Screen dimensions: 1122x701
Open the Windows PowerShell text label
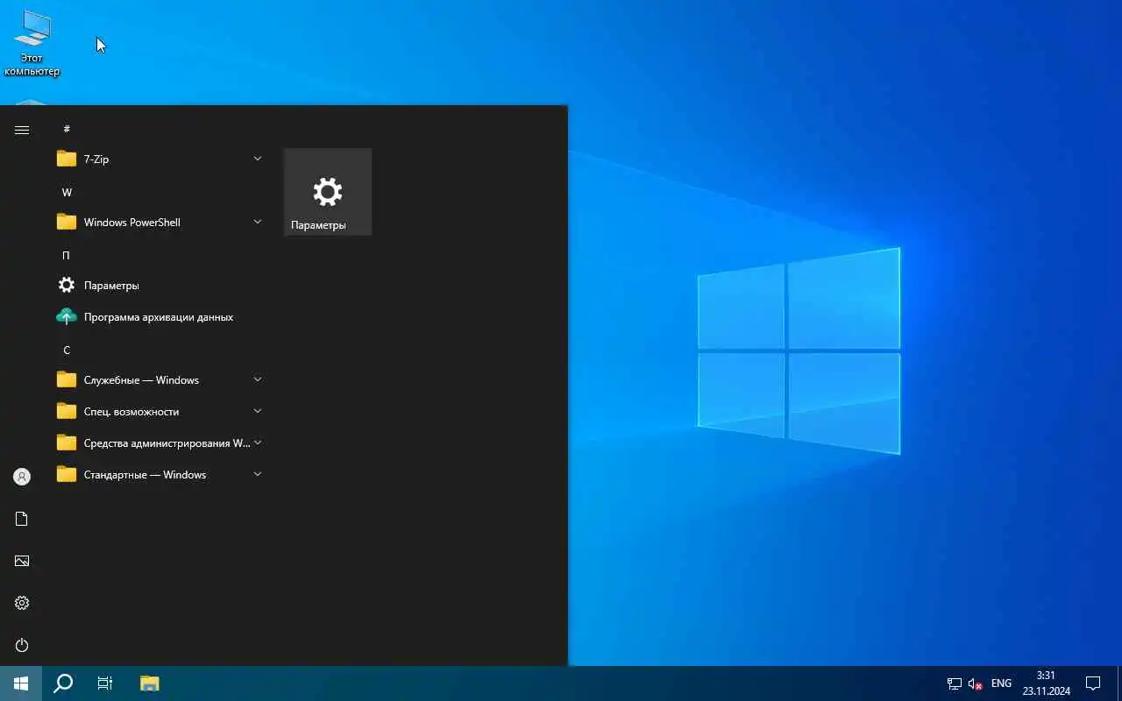[132, 223]
